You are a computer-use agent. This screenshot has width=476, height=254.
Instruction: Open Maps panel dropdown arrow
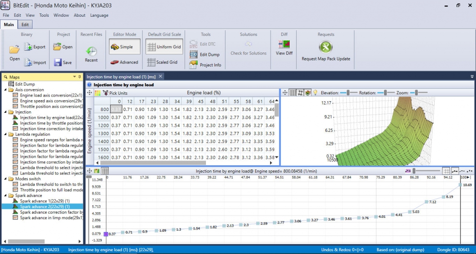coord(74,77)
